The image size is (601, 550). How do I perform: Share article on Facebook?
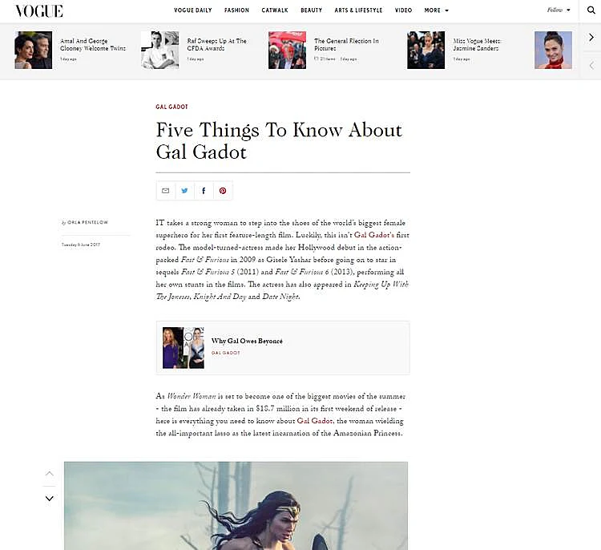click(x=204, y=191)
